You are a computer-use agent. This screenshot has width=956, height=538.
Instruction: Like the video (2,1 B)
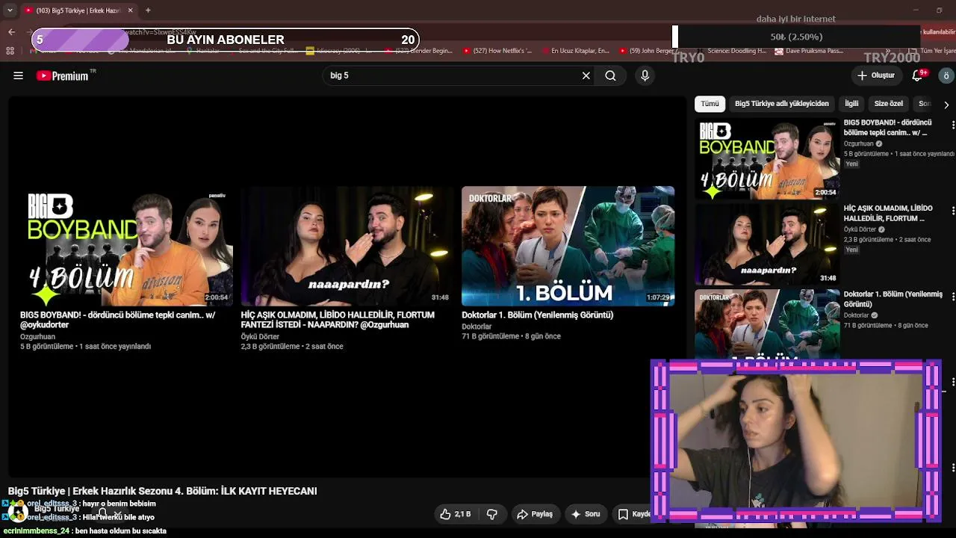click(x=455, y=514)
